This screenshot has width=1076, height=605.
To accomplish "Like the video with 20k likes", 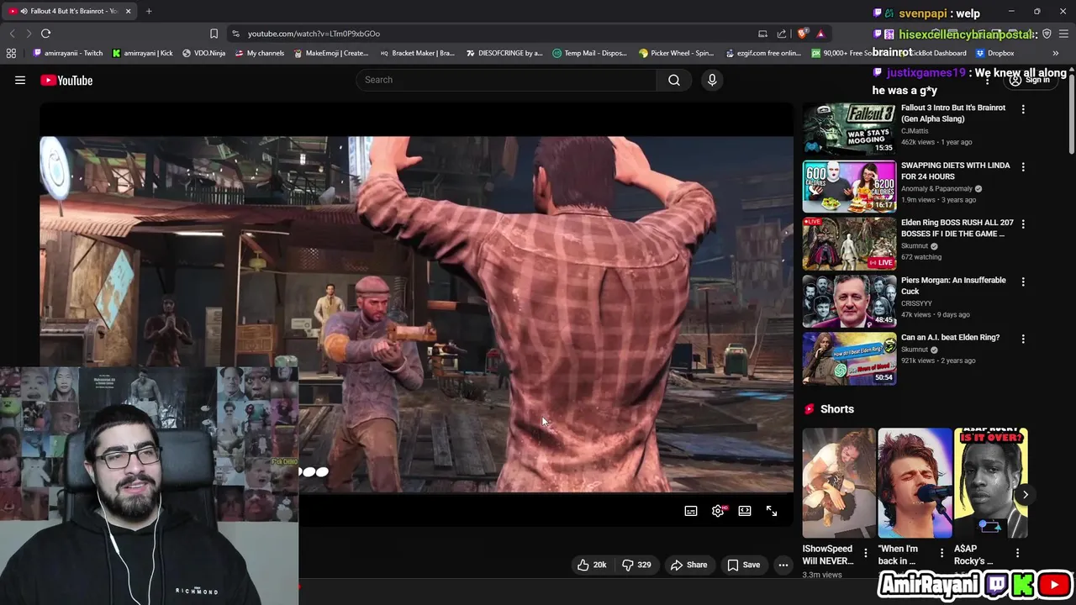I will click(x=592, y=565).
